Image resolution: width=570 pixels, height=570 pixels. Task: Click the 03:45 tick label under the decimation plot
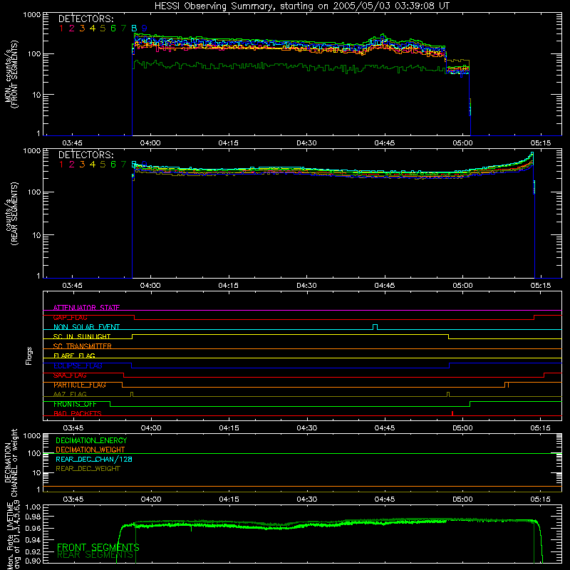[x=73, y=499]
